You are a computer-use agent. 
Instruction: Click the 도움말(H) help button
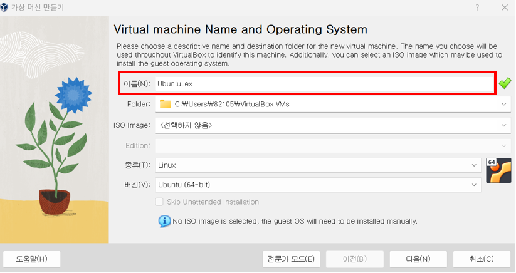pyautogui.click(x=31, y=259)
